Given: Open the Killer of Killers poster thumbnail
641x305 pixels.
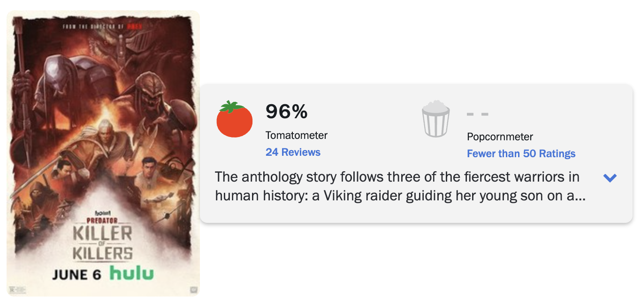Looking at the screenshot, I should click(103, 153).
